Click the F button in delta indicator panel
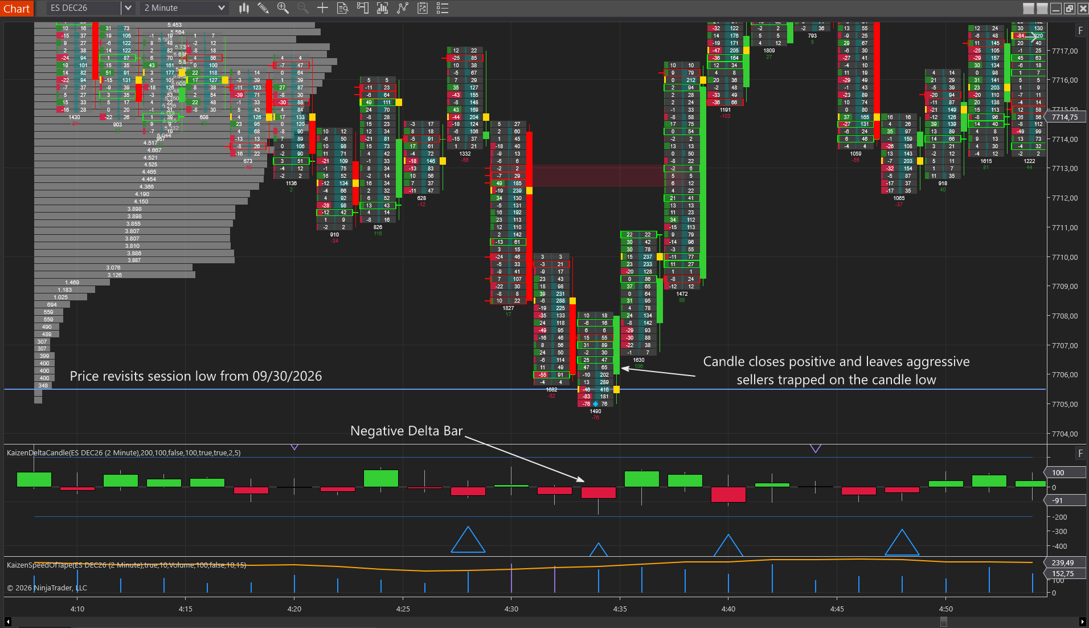Screen dimensions: 1089x628 [x=1080, y=453]
